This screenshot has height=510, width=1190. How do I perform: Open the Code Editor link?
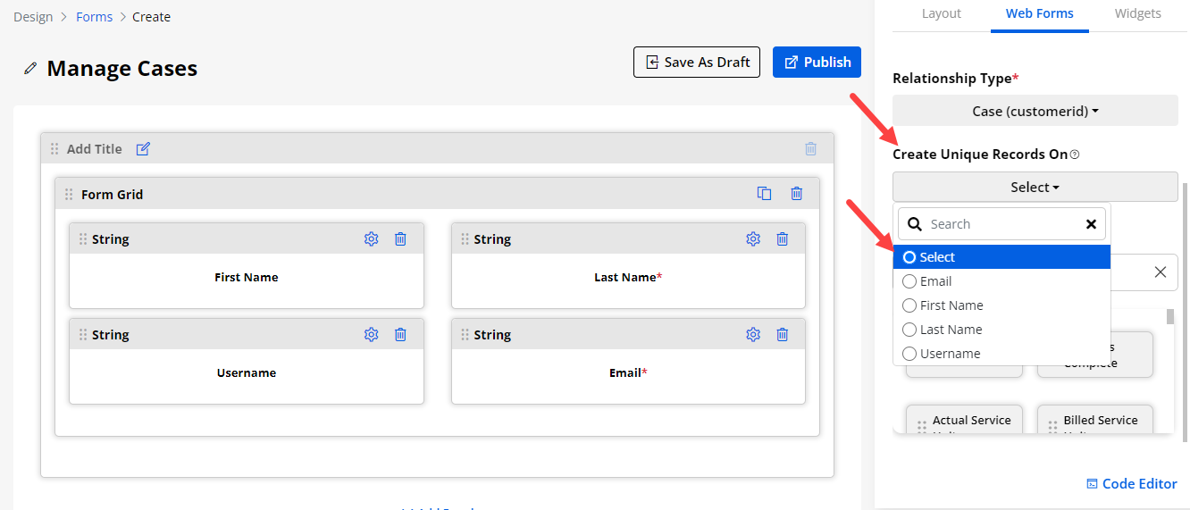point(1131,484)
